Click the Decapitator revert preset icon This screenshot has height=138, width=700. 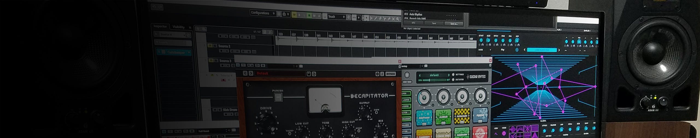(x=314, y=74)
